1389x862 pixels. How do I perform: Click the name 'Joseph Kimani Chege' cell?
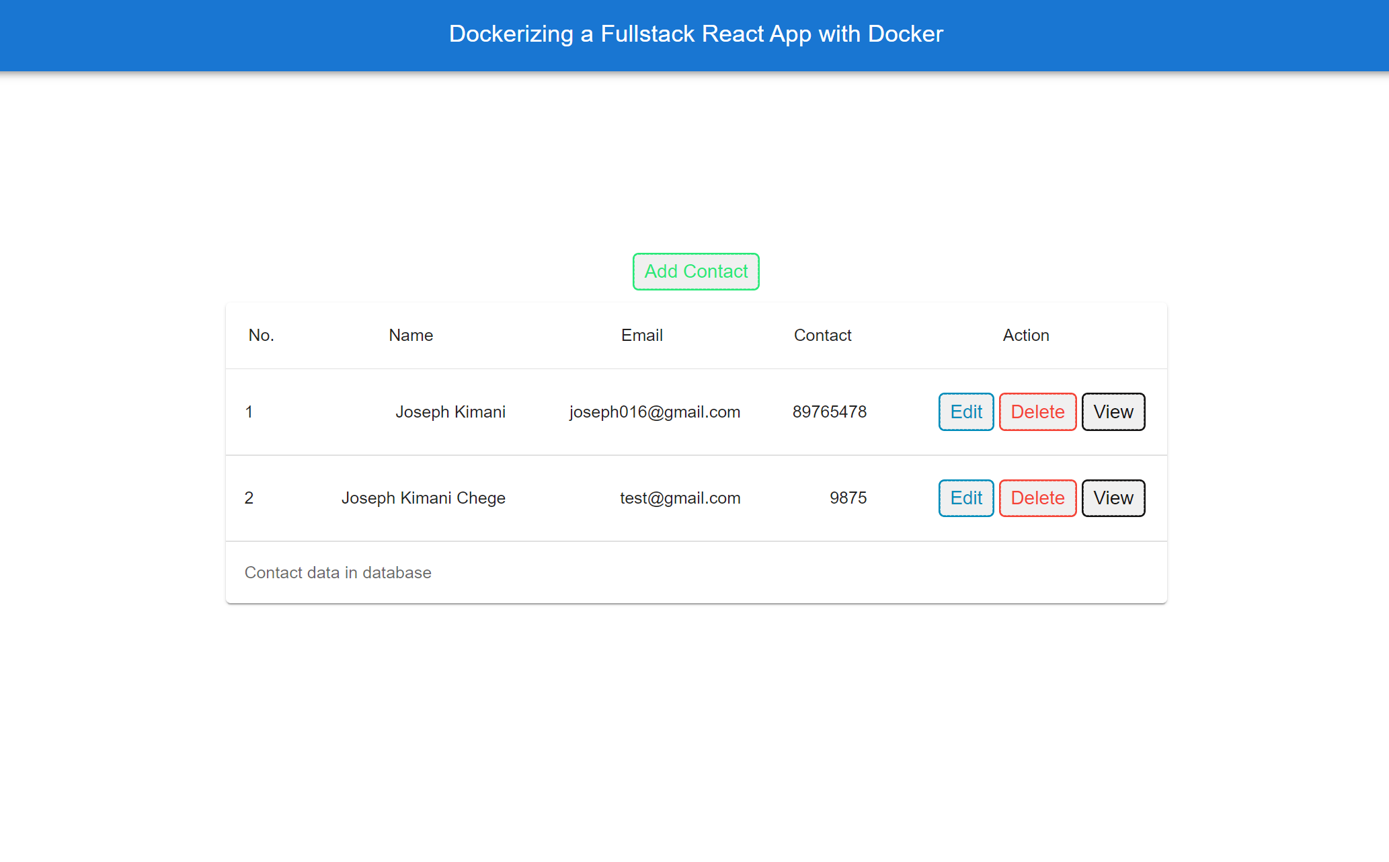click(x=424, y=498)
